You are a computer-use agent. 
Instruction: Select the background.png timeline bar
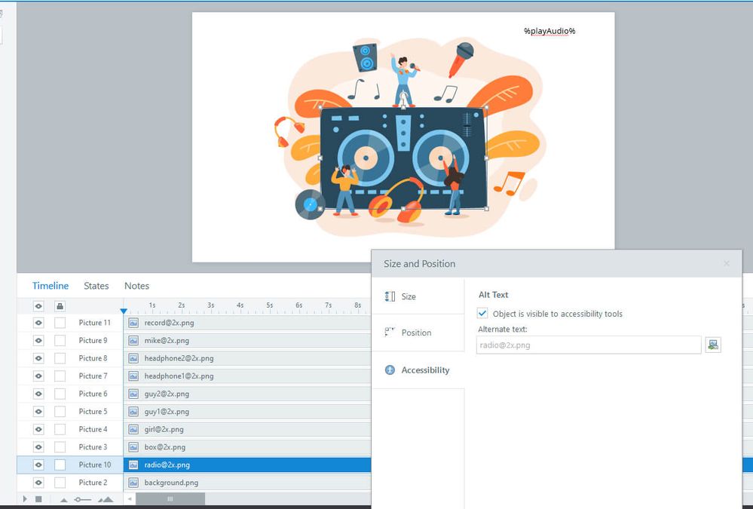click(247, 483)
